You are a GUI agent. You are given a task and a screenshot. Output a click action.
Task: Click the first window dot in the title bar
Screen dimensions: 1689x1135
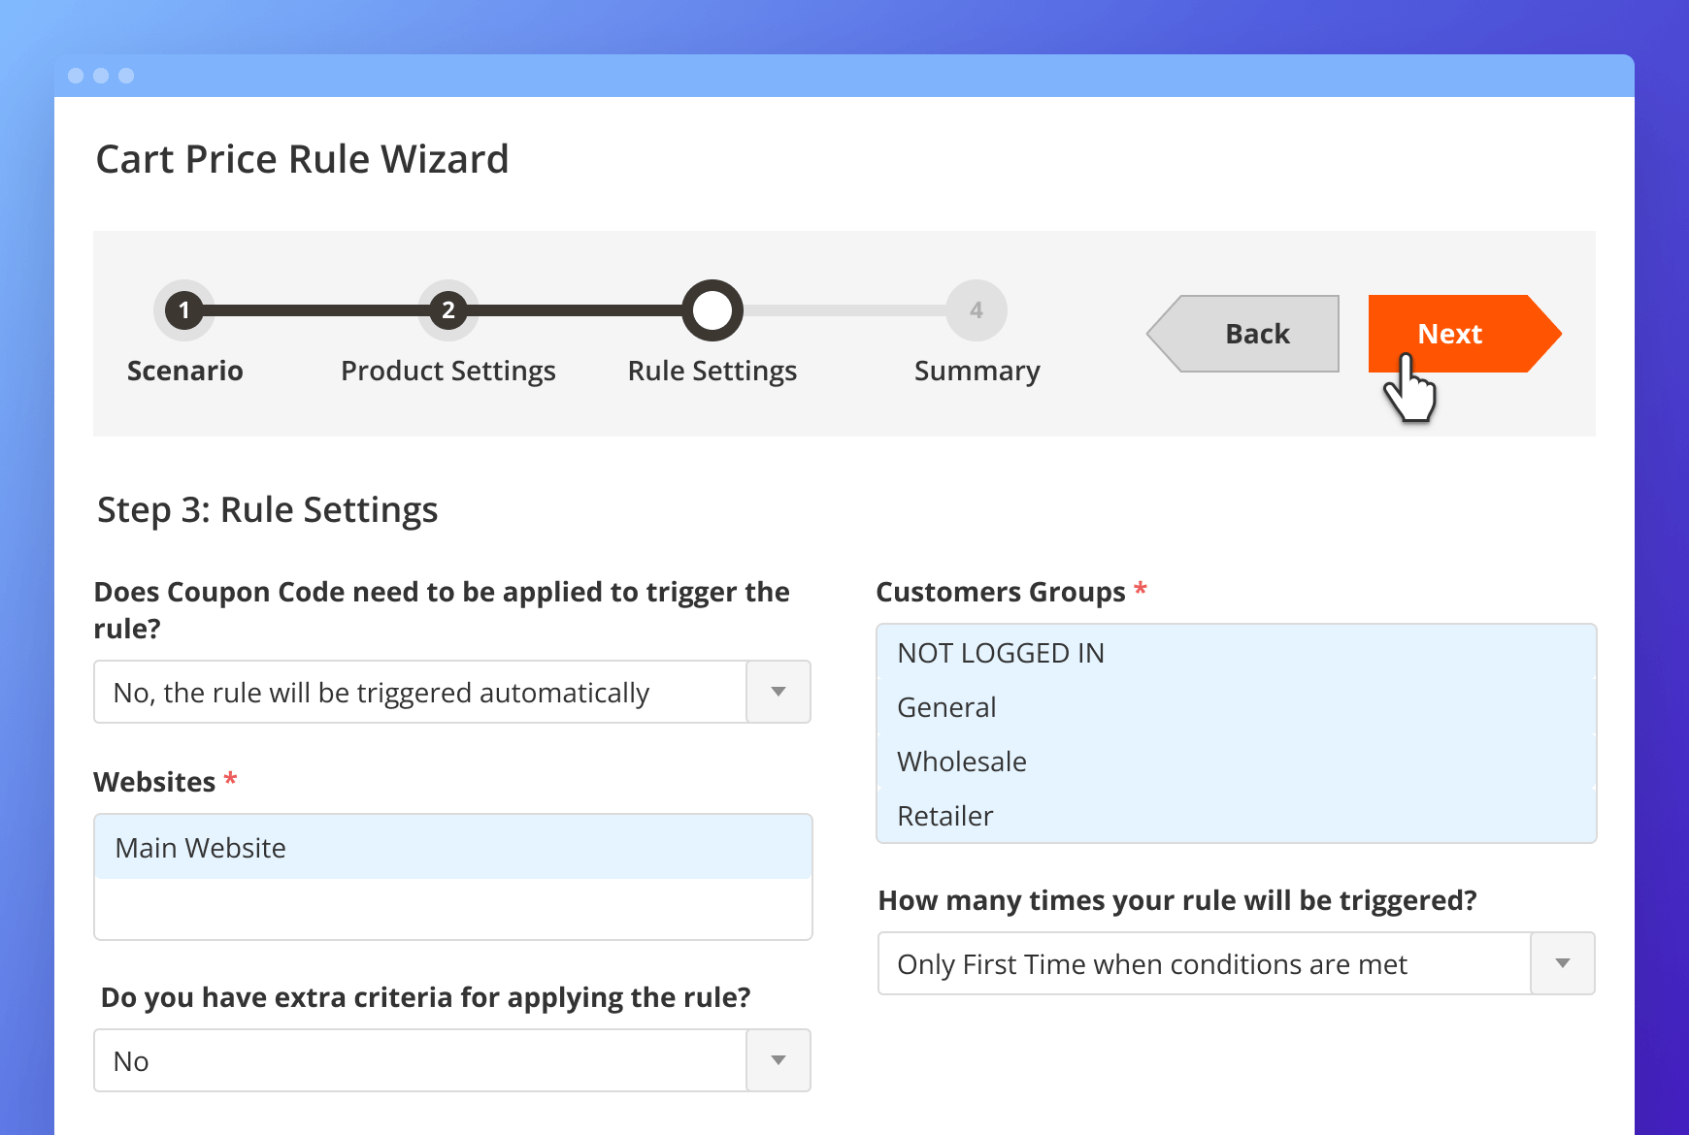pyautogui.click(x=77, y=75)
